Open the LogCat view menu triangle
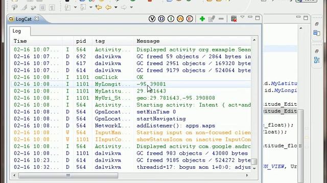Viewport: 327px width, 183px height. point(242,17)
